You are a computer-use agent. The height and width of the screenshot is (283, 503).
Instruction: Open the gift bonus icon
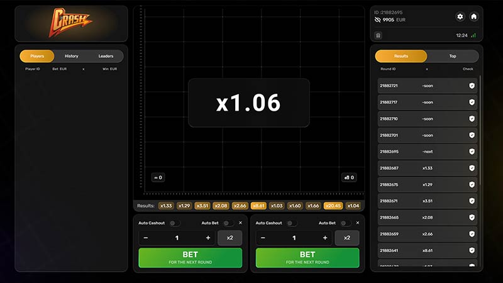point(379,35)
